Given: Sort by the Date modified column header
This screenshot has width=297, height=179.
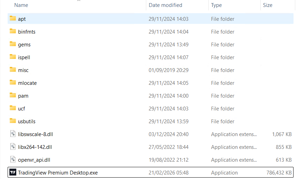Looking at the screenshot, I should (165, 5).
